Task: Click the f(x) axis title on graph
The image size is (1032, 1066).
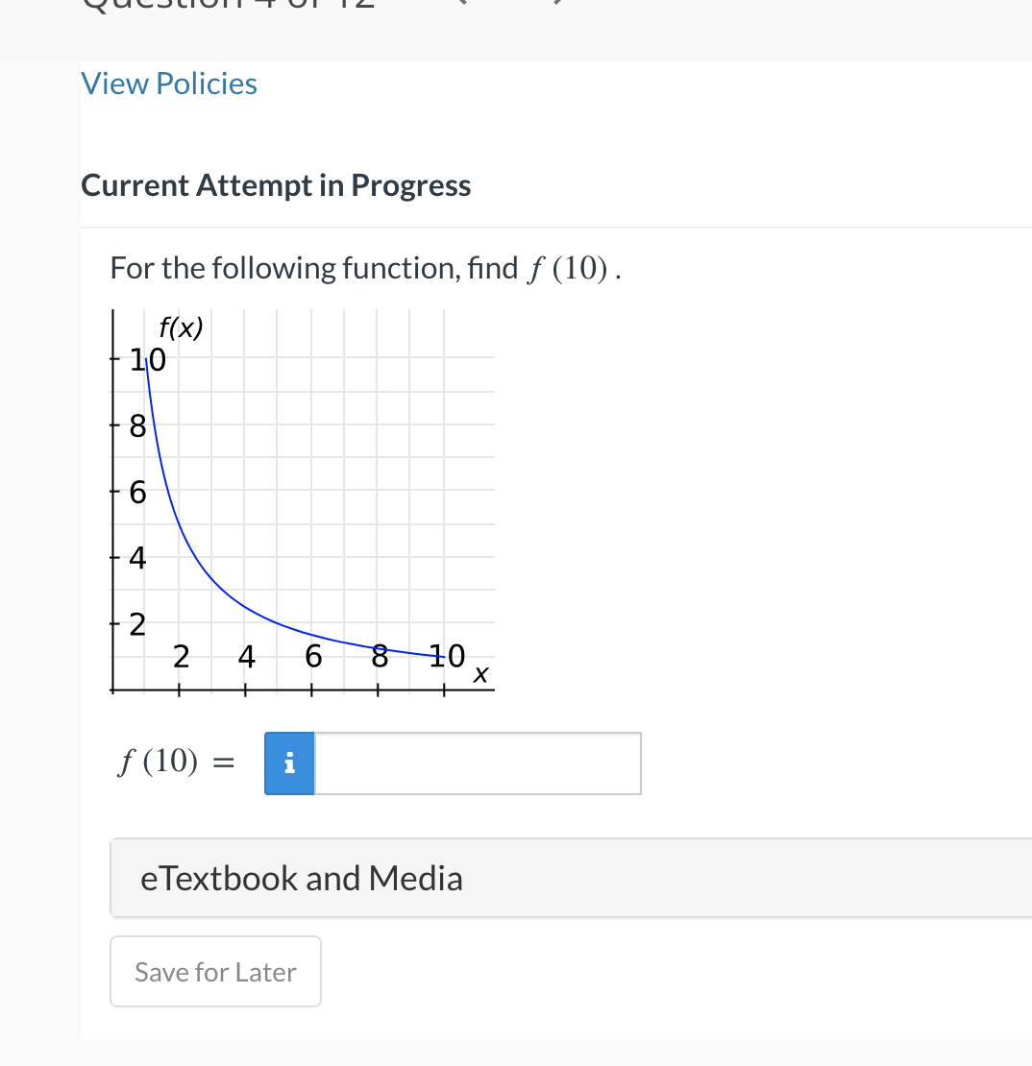Action: (x=181, y=327)
